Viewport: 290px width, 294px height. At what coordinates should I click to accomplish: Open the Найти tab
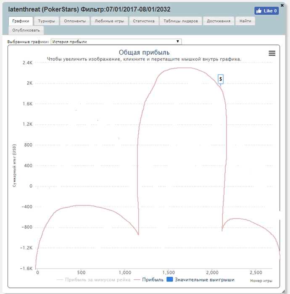[x=245, y=21]
